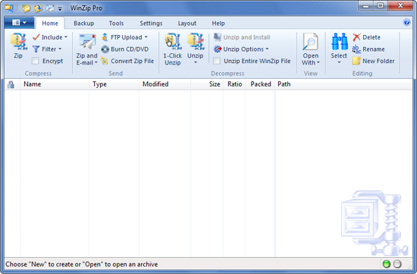Click the open archive folder quick access icon
Image resolution: width=417 pixels, height=274 pixels.
pyautogui.click(x=26, y=8)
